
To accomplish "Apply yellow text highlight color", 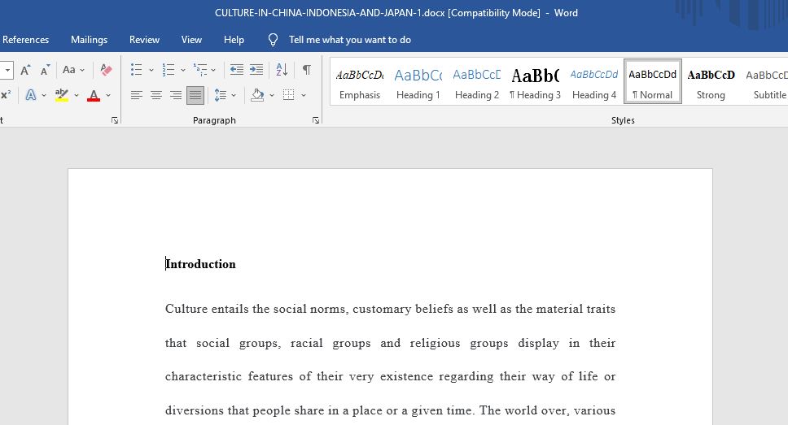I will 62,95.
